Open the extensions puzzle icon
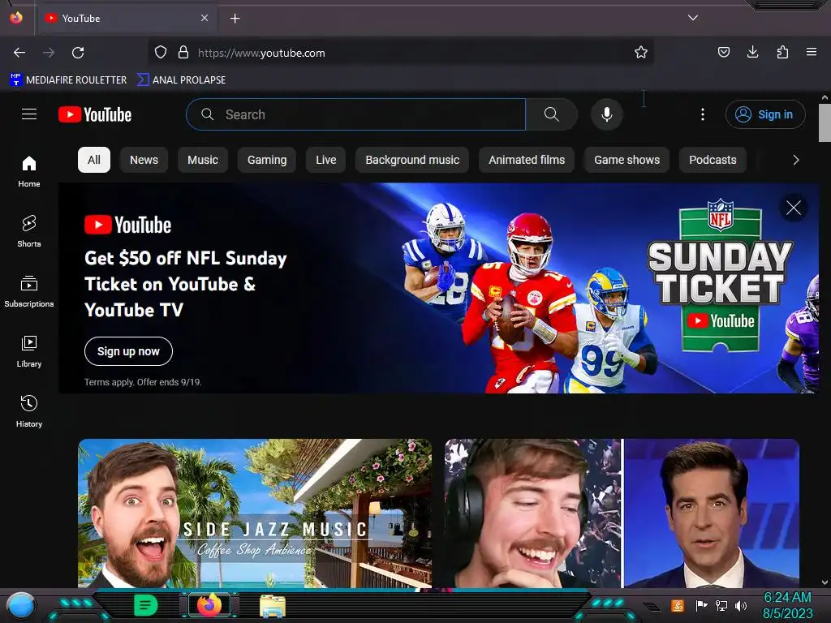831x623 pixels. point(782,52)
